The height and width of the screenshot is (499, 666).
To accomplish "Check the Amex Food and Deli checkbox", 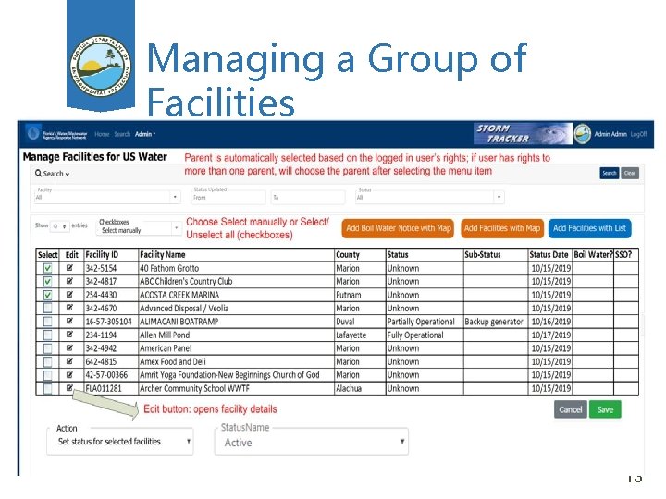I will click(x=47, y=361).
